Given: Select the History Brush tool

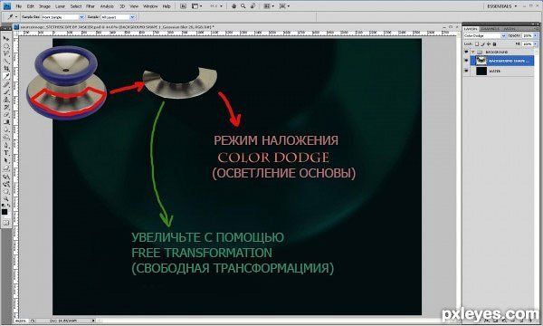Looking at the screenshot, I should coord(6,107).
